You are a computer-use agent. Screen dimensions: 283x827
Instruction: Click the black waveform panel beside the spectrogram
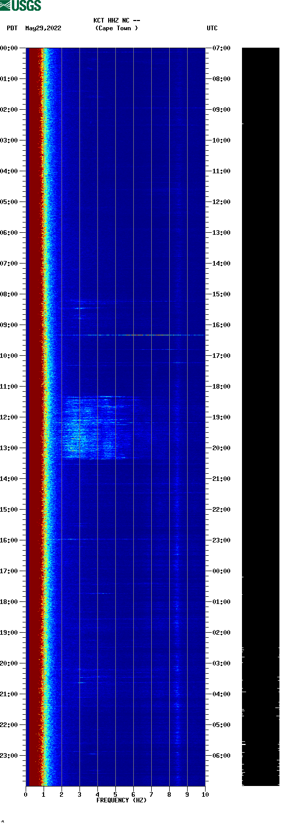260,417
